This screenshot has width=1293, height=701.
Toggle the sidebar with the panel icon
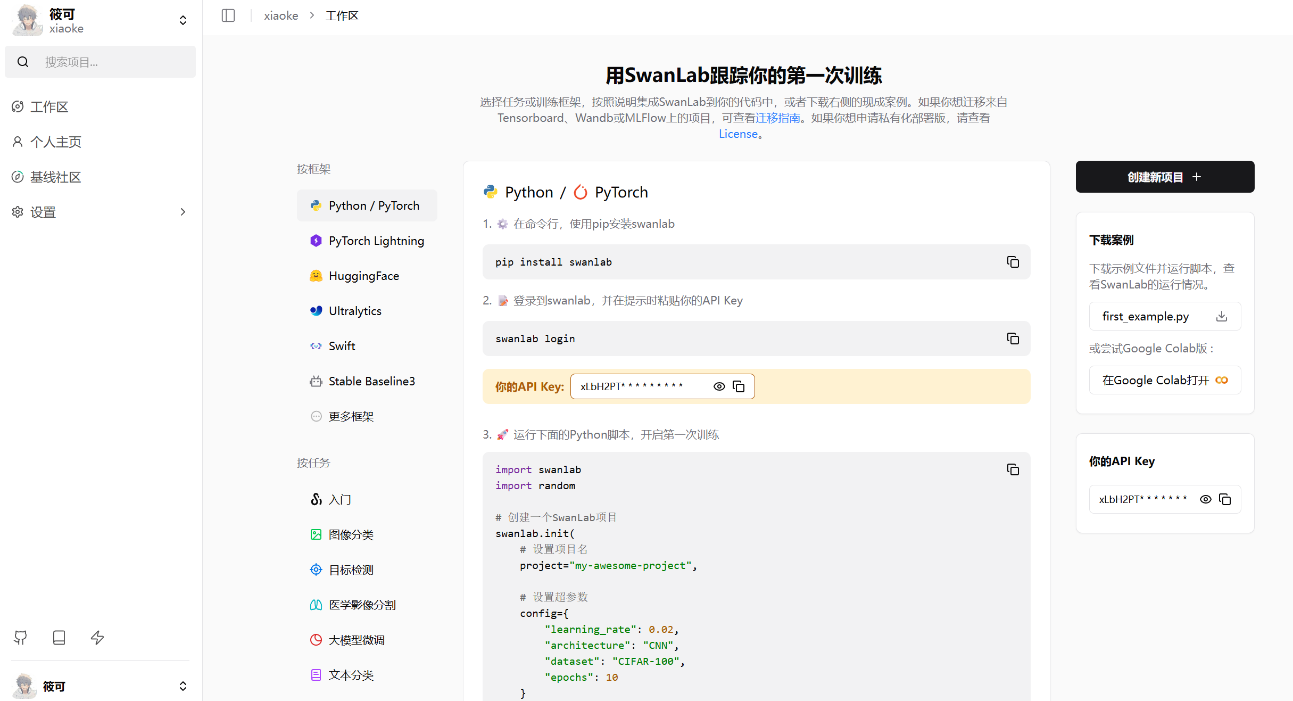coord(228,15)
